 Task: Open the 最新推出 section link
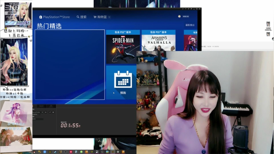point(190,25)
